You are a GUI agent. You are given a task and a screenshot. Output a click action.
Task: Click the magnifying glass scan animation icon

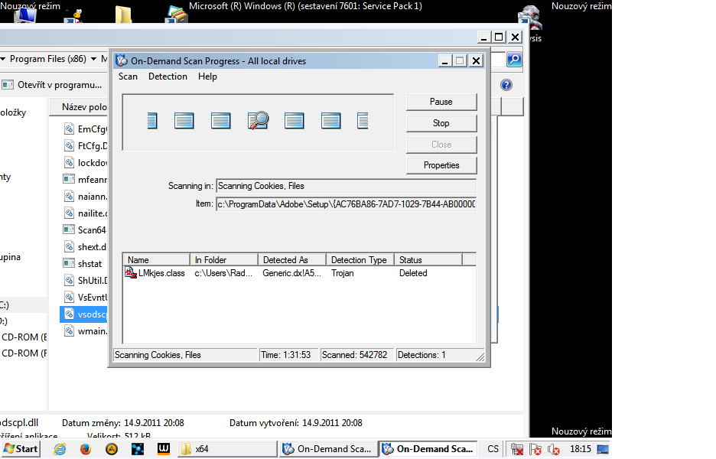(x=258, y=121)
